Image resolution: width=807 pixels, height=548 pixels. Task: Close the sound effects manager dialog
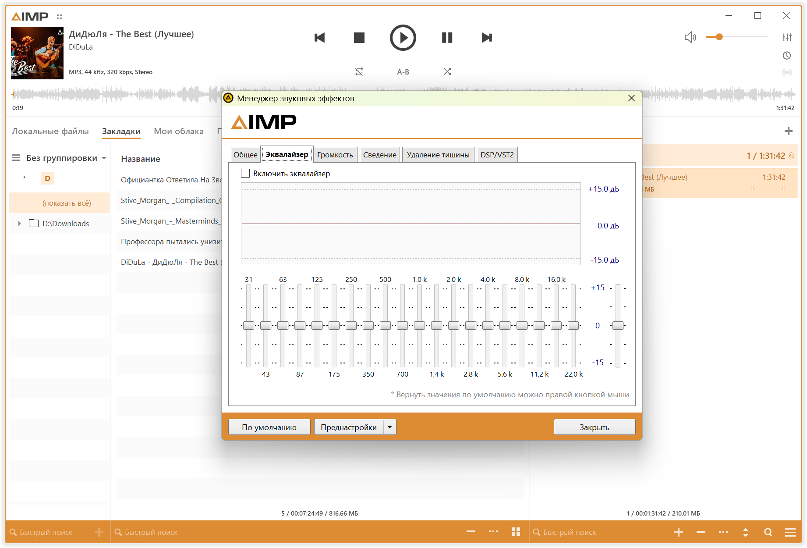pos(631,98)
